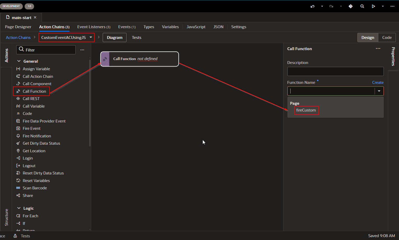Open the Tests flask item in footer
The height and width of the screenshot is (240, 399).
tap(22, 236)
